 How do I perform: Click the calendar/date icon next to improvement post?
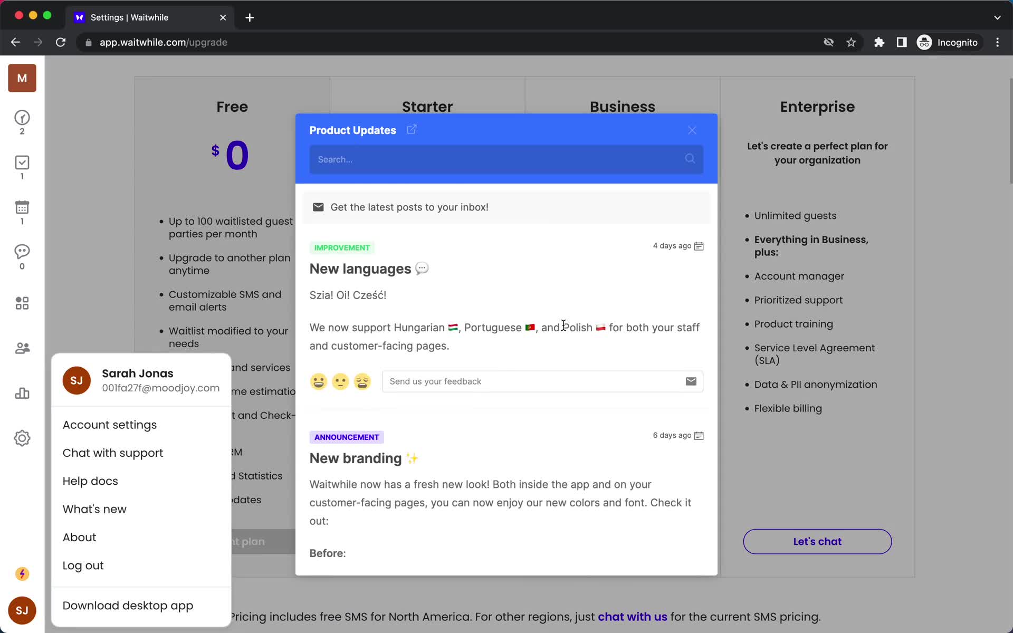[x=699, y=246]
